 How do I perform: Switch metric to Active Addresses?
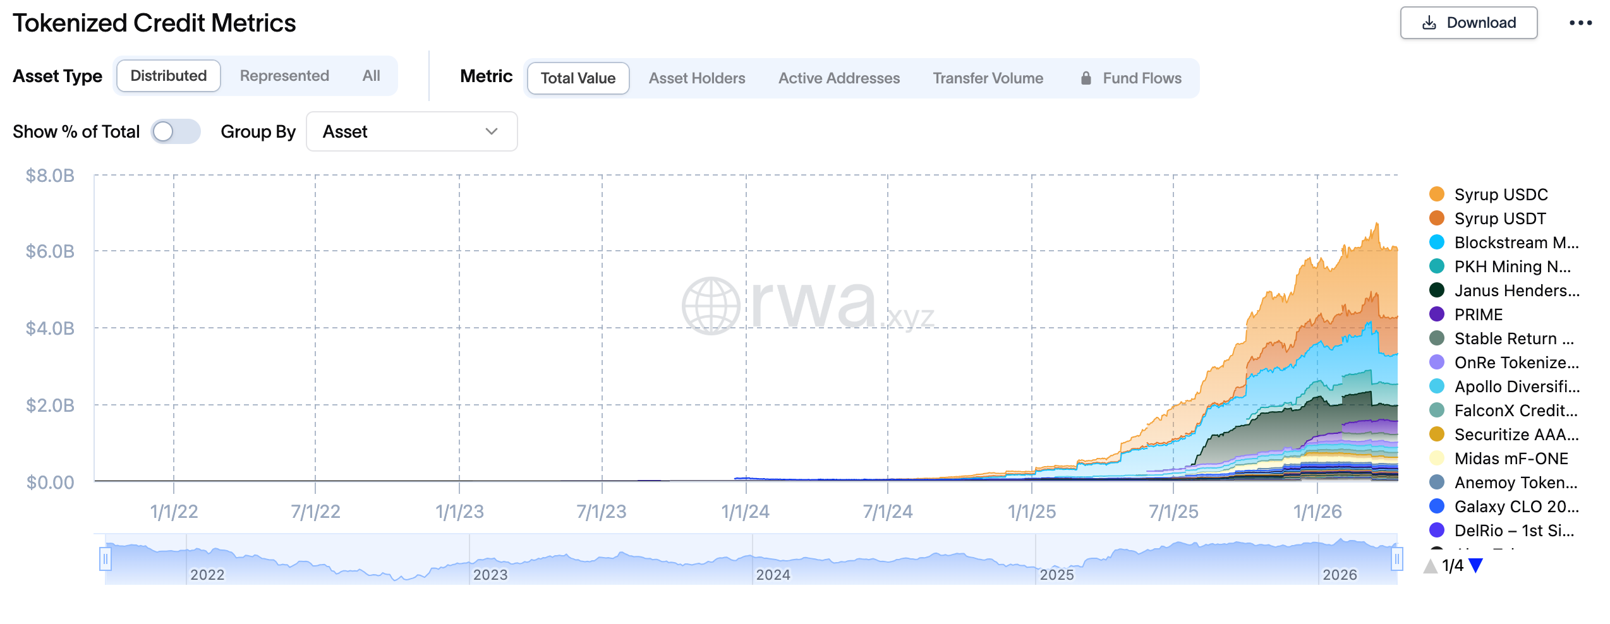[838, 78]
